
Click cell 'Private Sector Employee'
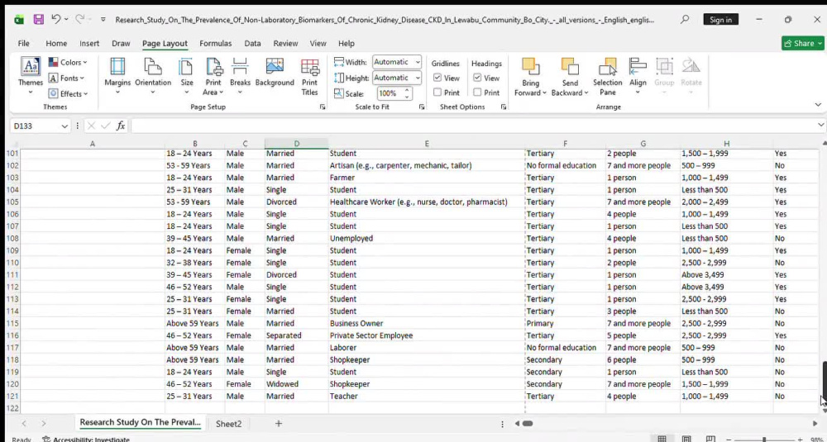426,335
